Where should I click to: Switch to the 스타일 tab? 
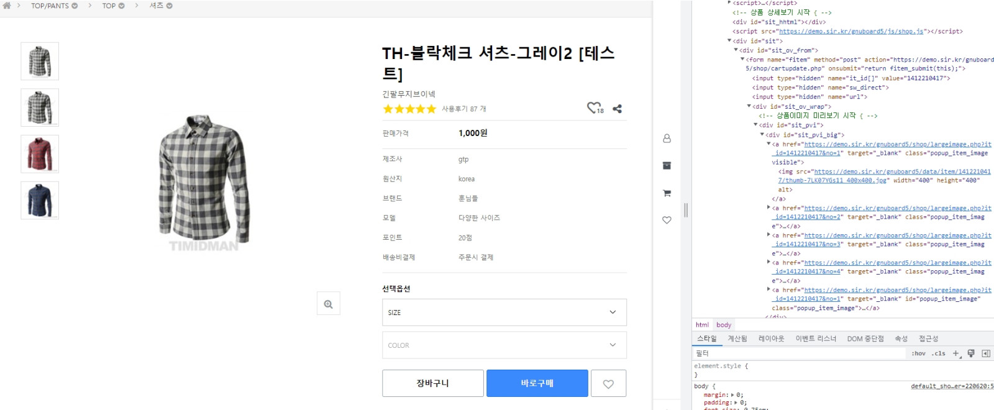tap(707, 339)
